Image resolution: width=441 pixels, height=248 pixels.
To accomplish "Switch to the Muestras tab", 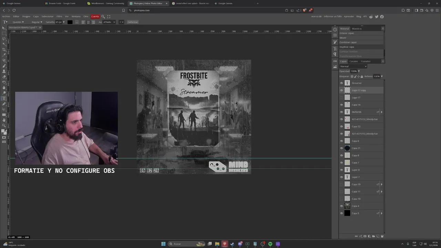I will (x=357, y=29).
